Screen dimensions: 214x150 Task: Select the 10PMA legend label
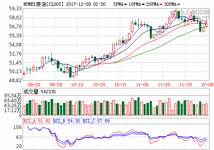(x=135, y=4)
